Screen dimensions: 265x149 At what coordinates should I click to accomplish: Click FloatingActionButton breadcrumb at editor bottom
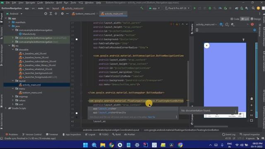coord(181,130)
